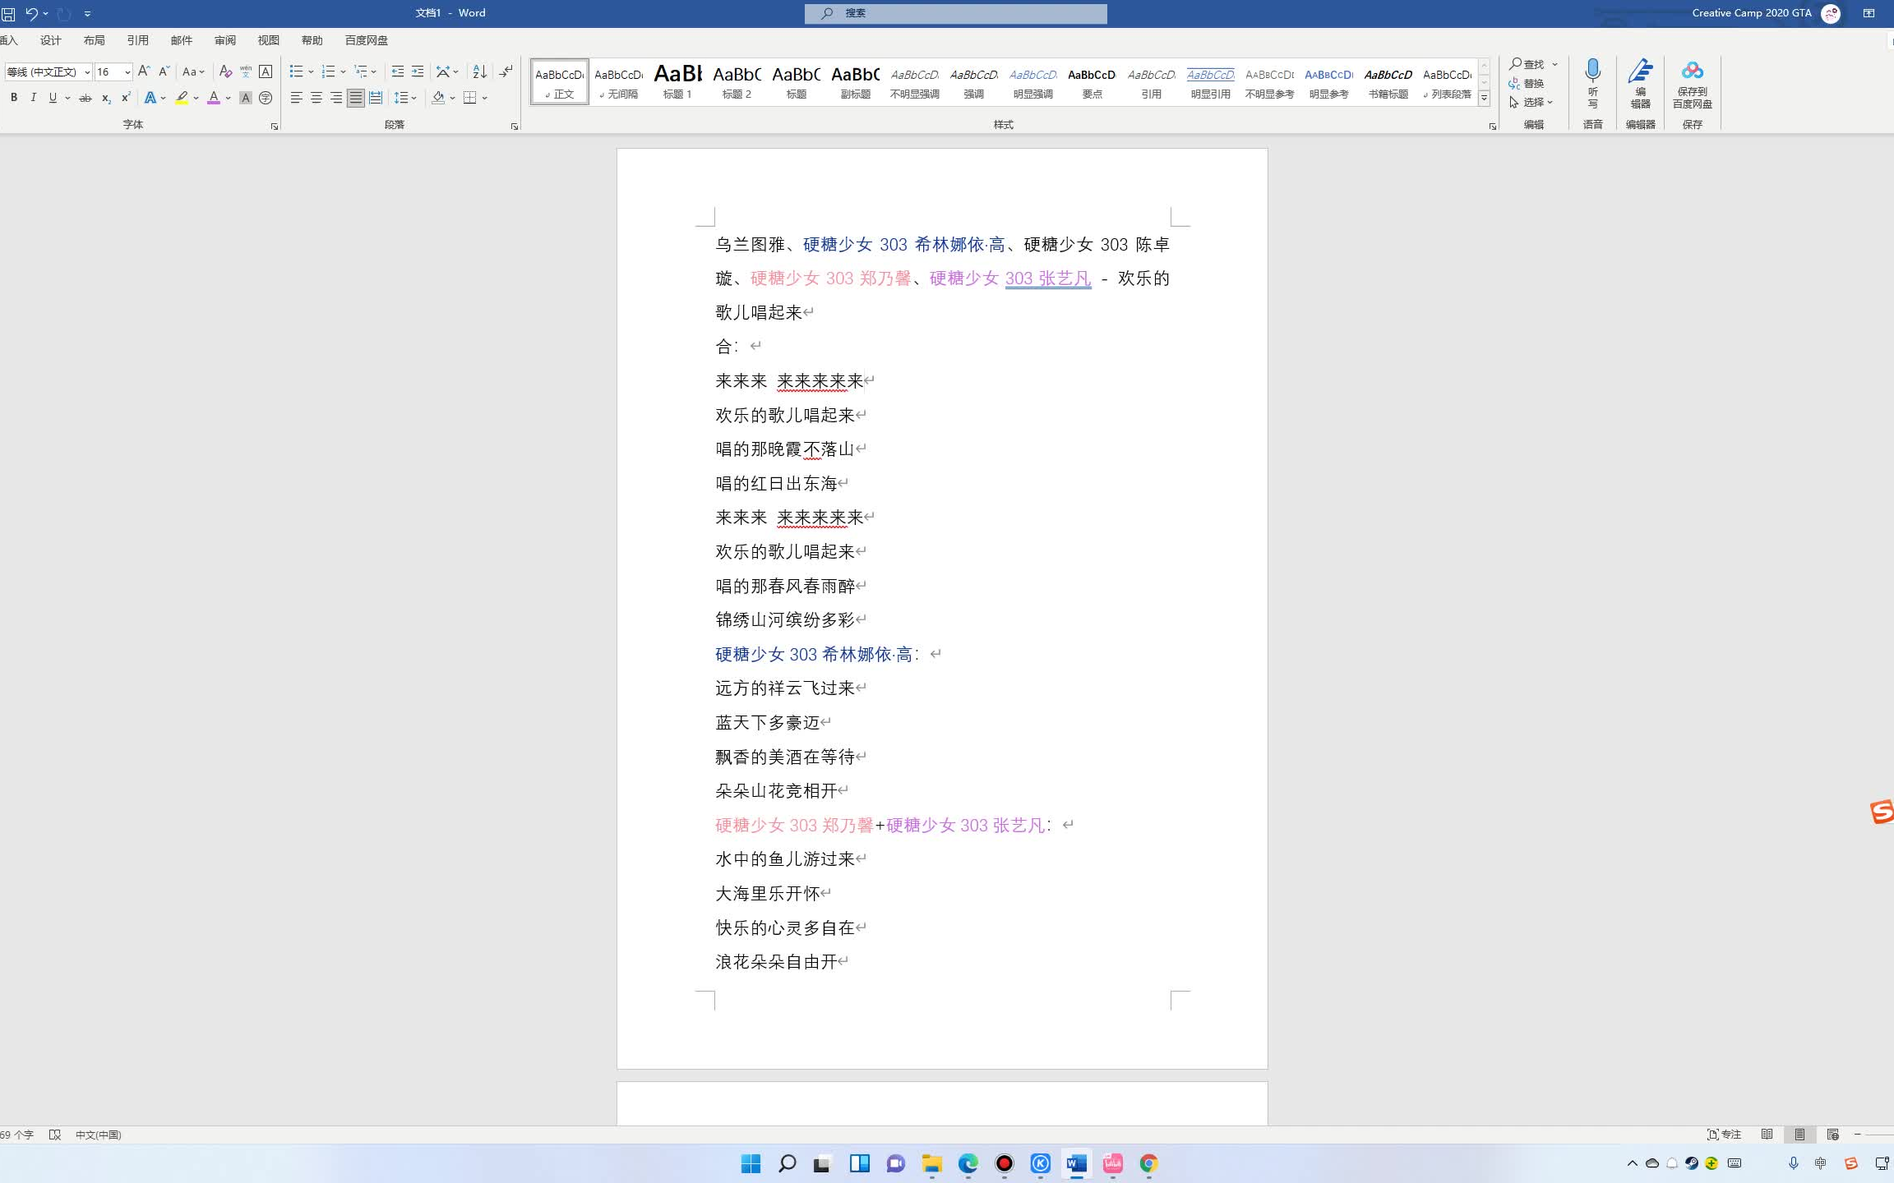This screenshot has width=1894, height=1183.
Task: Expand the bullet list dropdown arrow
Action: pos(311,71)
